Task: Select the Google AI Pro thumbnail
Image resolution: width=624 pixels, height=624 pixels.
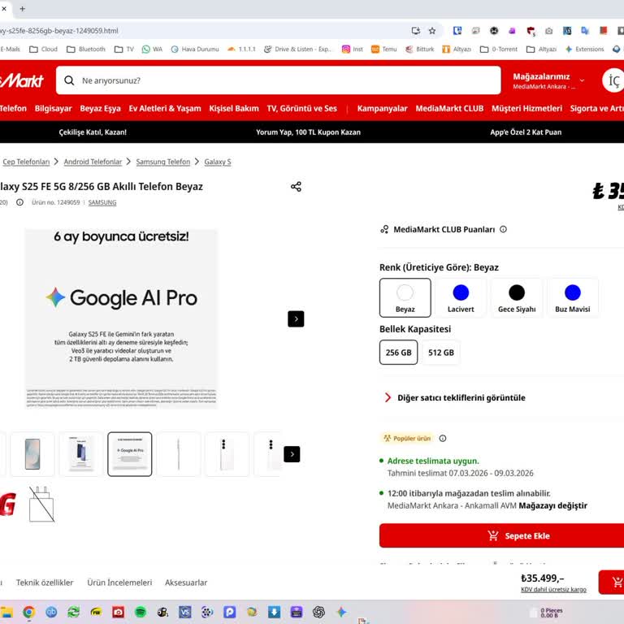Action: point(130,454)
